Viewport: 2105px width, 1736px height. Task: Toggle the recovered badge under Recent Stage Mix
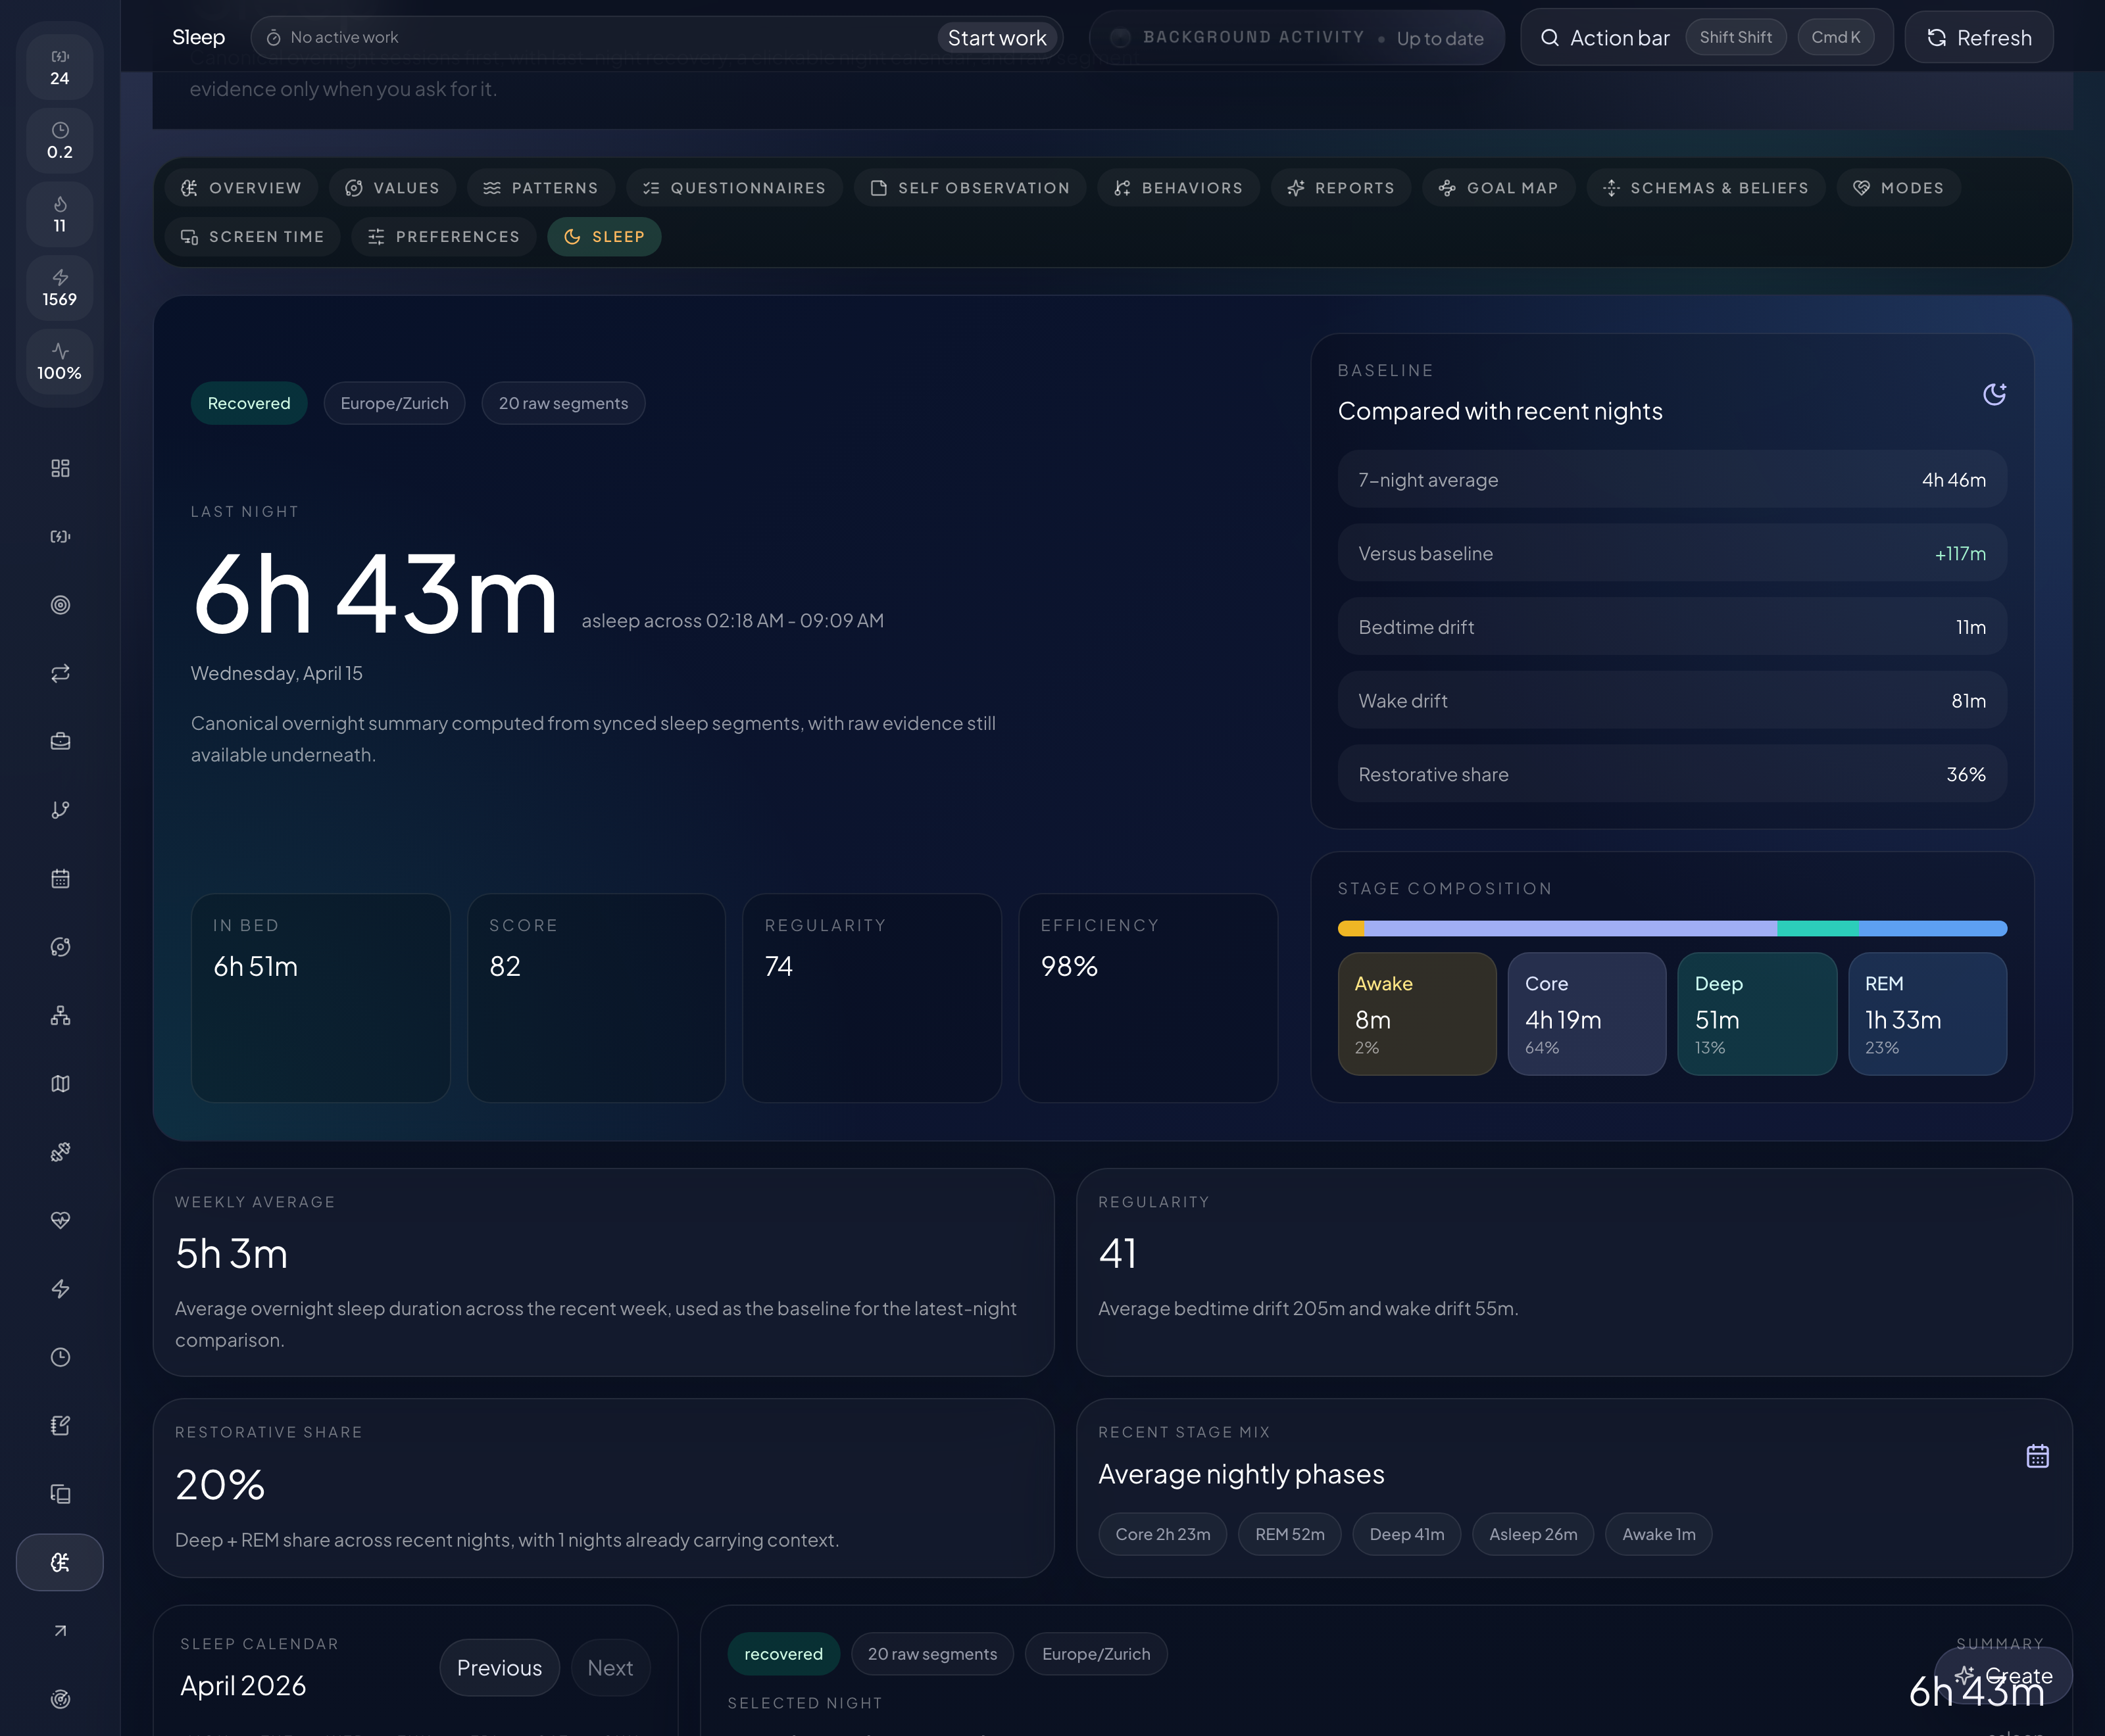pyautogui.click(x=783, y=1653)
